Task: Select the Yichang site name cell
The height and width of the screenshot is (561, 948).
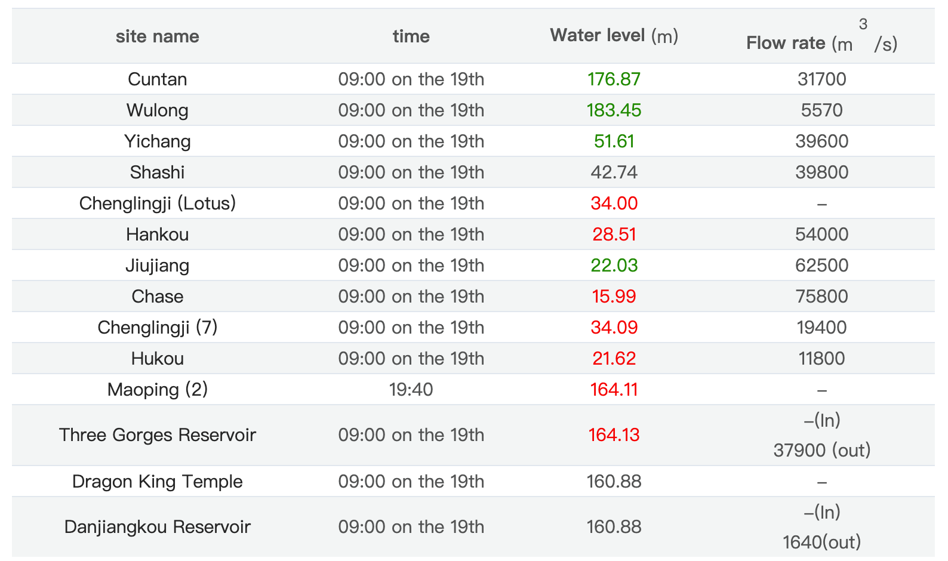Action: coord(158,141)
